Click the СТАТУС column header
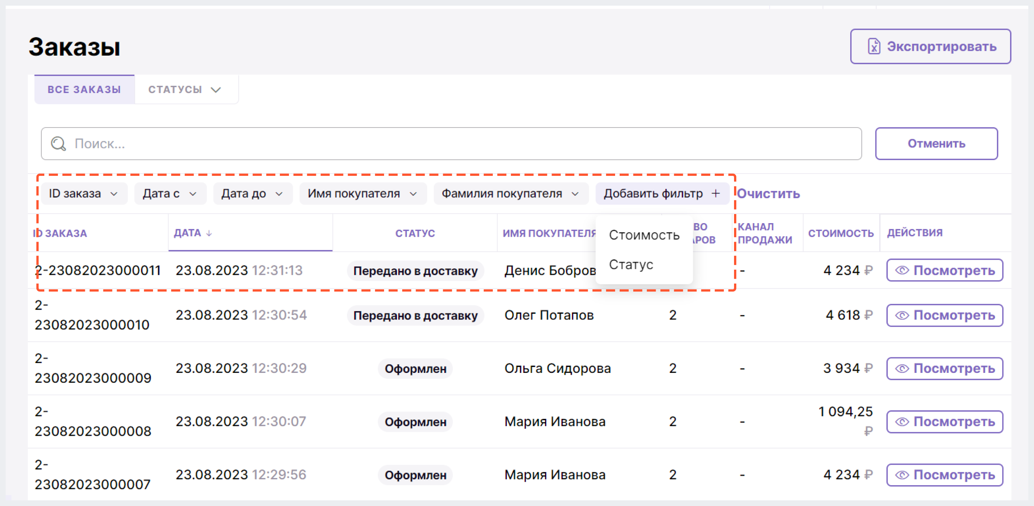The height and width of the screenshot is (506, 1034). point(415,233)
